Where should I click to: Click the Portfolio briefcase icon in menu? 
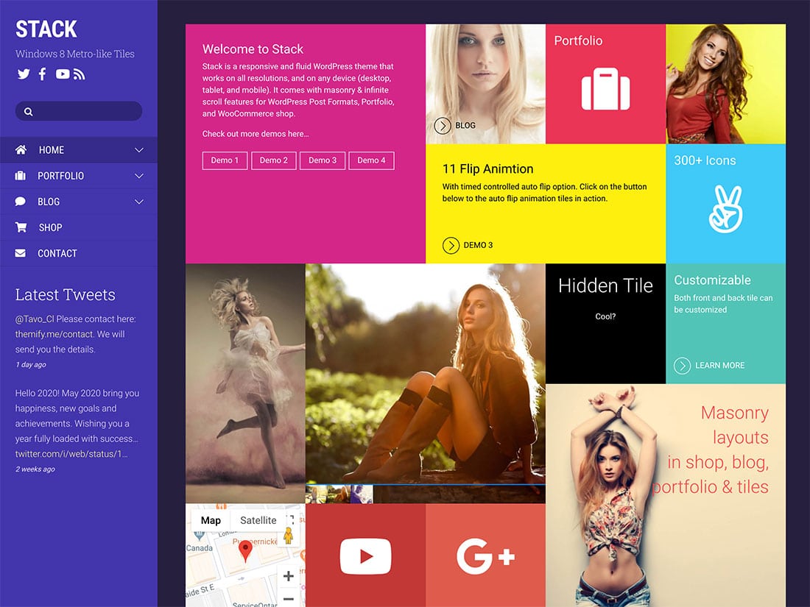[20, 176]
